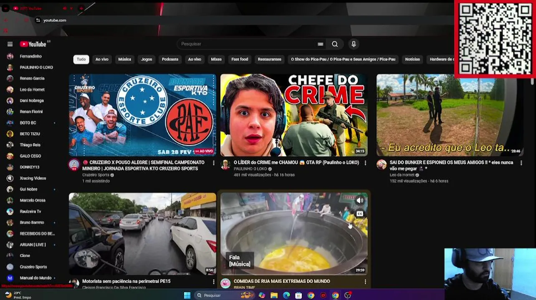Viewport: 536px width, 300px height.
Task: Select the first Ao vivo filter chip
Action: 102,59
